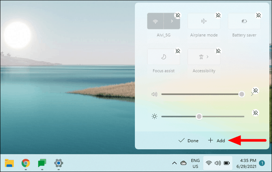Click the OneDrive cloud tray icon
Viewport: 272px width, 172px height.
click(x=183, y=163)
